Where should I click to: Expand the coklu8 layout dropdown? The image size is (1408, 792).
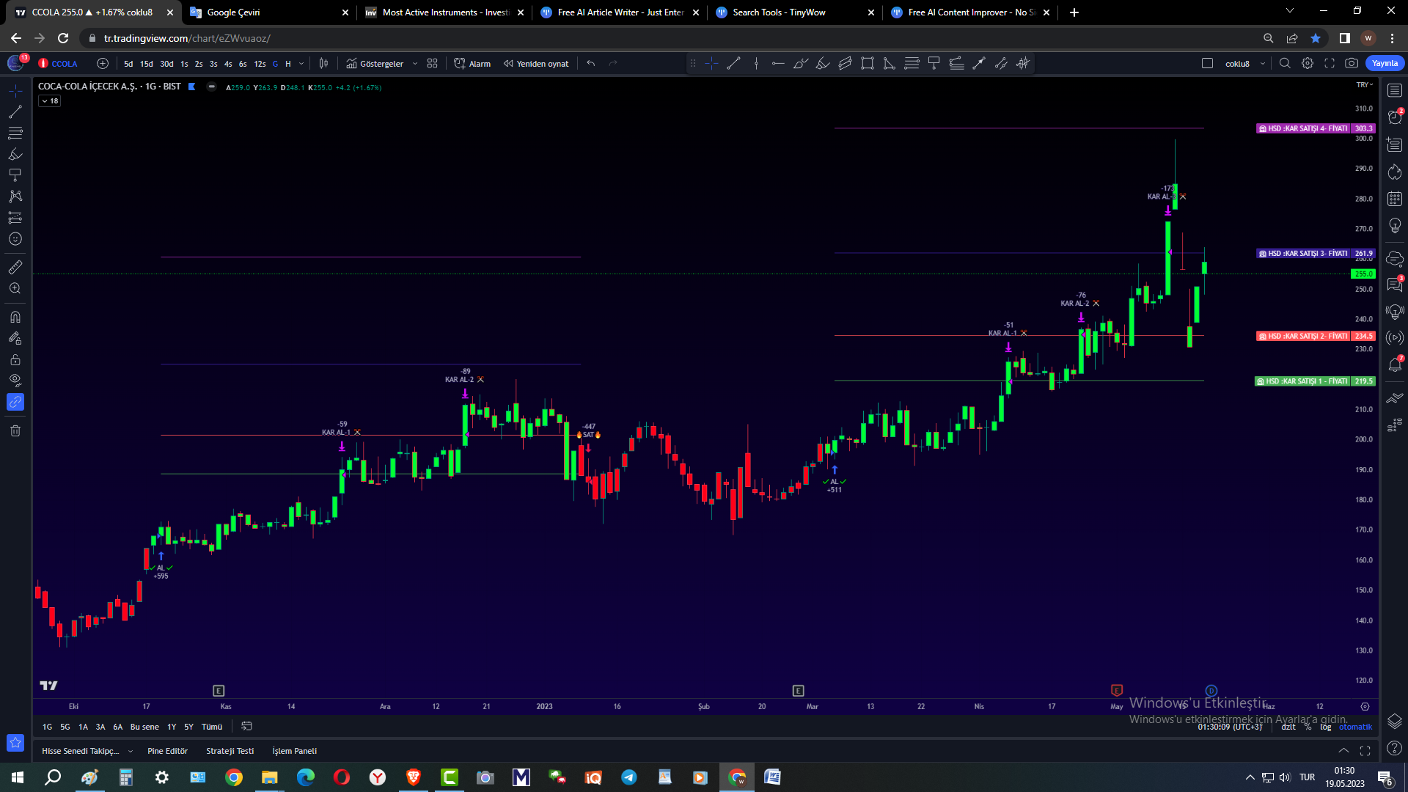click(1263, 64)
